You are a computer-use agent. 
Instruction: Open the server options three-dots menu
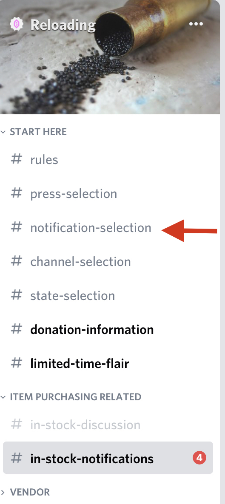tap(196, 24)
